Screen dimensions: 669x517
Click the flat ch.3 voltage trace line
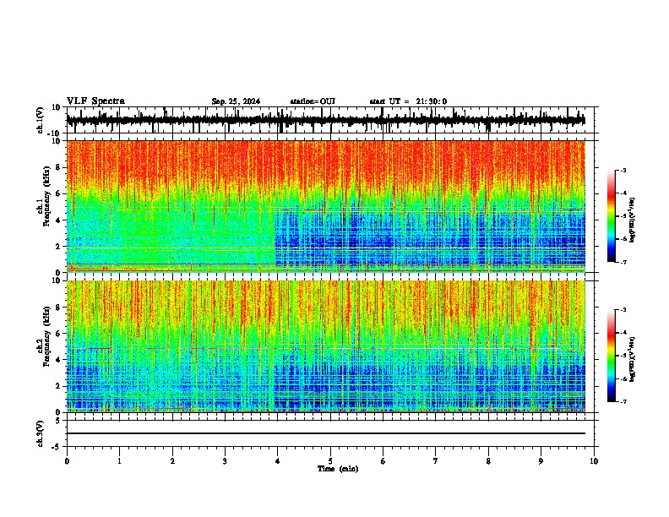[x=326, y=433]
